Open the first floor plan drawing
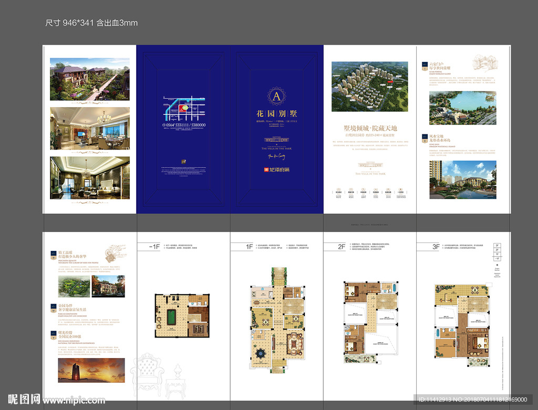 click(277, 320)
